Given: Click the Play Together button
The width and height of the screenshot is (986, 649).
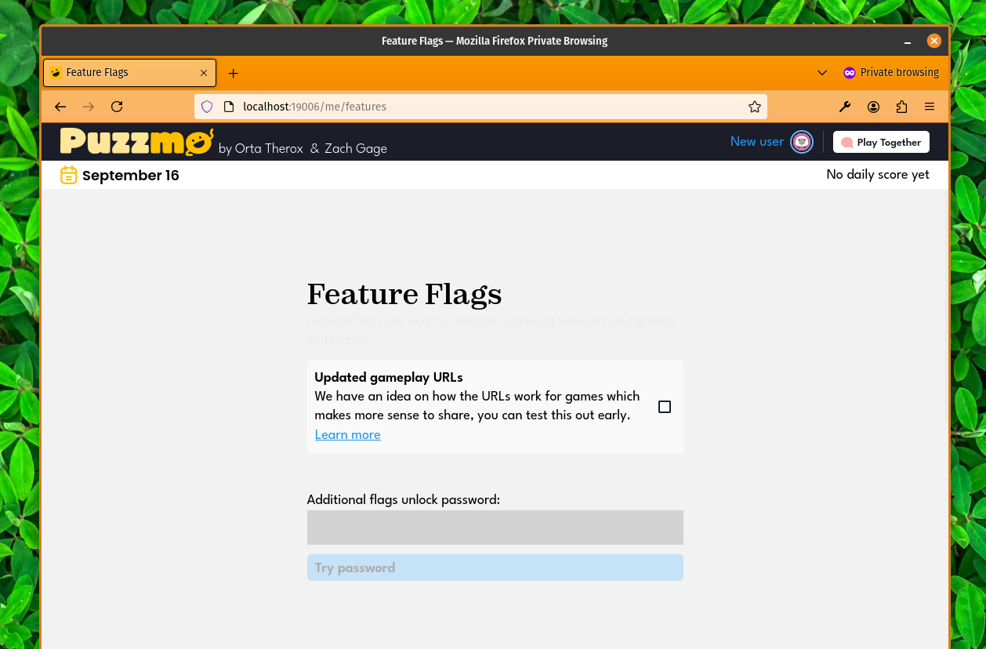Looking at the screenshot, I should click(x=881, y=142).
